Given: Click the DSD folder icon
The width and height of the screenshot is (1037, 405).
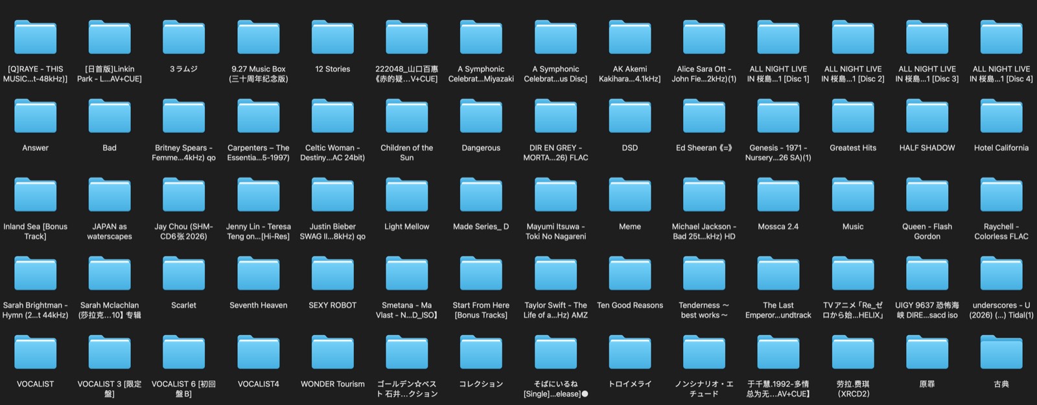Looking at the screenshot, I should (x=630, y=116).
